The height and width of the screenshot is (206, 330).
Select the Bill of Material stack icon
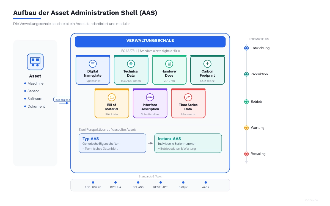112,97
